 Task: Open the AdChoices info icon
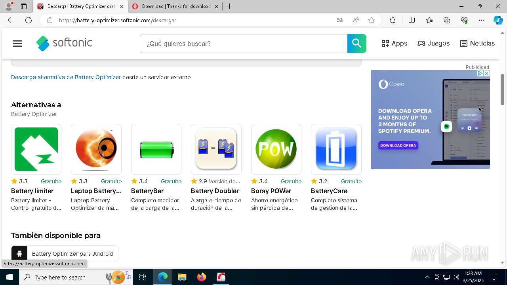pyautogui.click(x=480, y=74)
